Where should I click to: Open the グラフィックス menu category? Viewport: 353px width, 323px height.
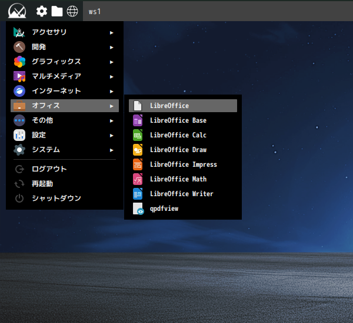[x=56, y=62]
